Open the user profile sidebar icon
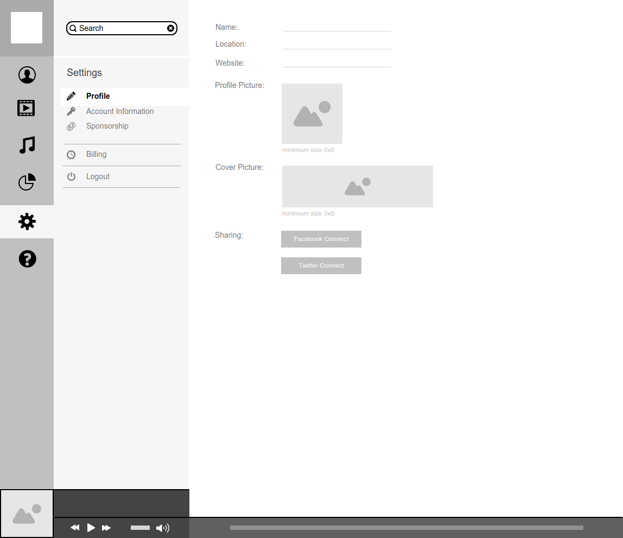The image size is (623, 538). tap(27, 75)
